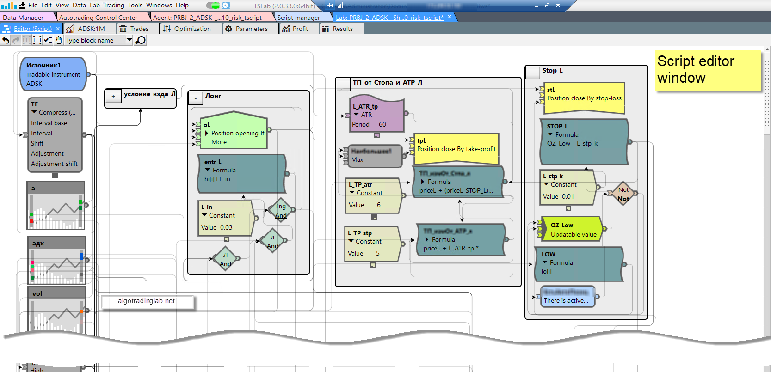
Task: Click the list icon below L_ATR_tp block
Action: pos(377,135)
